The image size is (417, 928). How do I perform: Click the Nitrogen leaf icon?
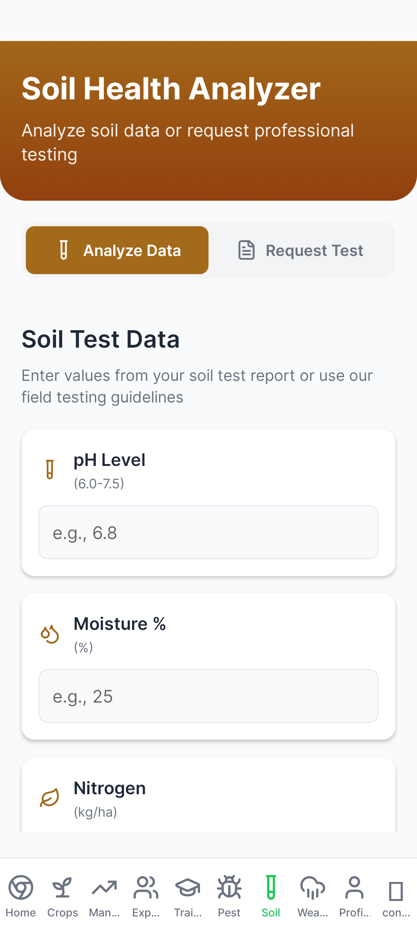(50, 798)
